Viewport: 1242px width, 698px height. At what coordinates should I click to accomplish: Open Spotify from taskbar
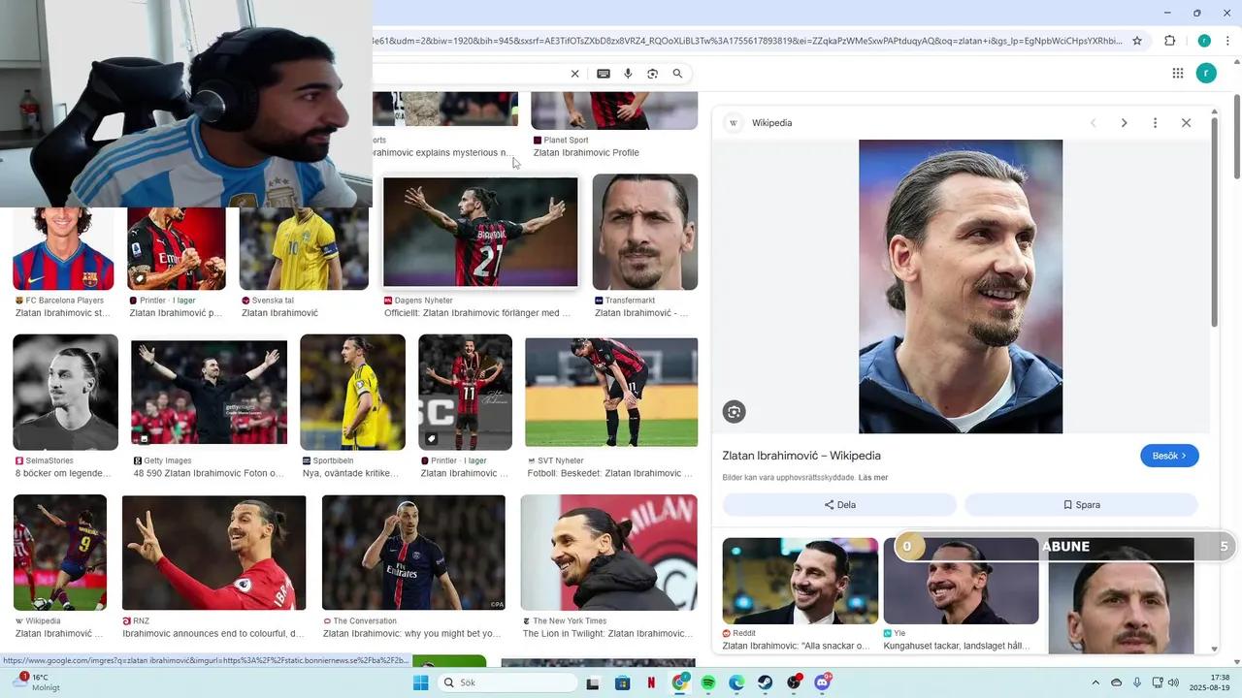coord(708,682)
